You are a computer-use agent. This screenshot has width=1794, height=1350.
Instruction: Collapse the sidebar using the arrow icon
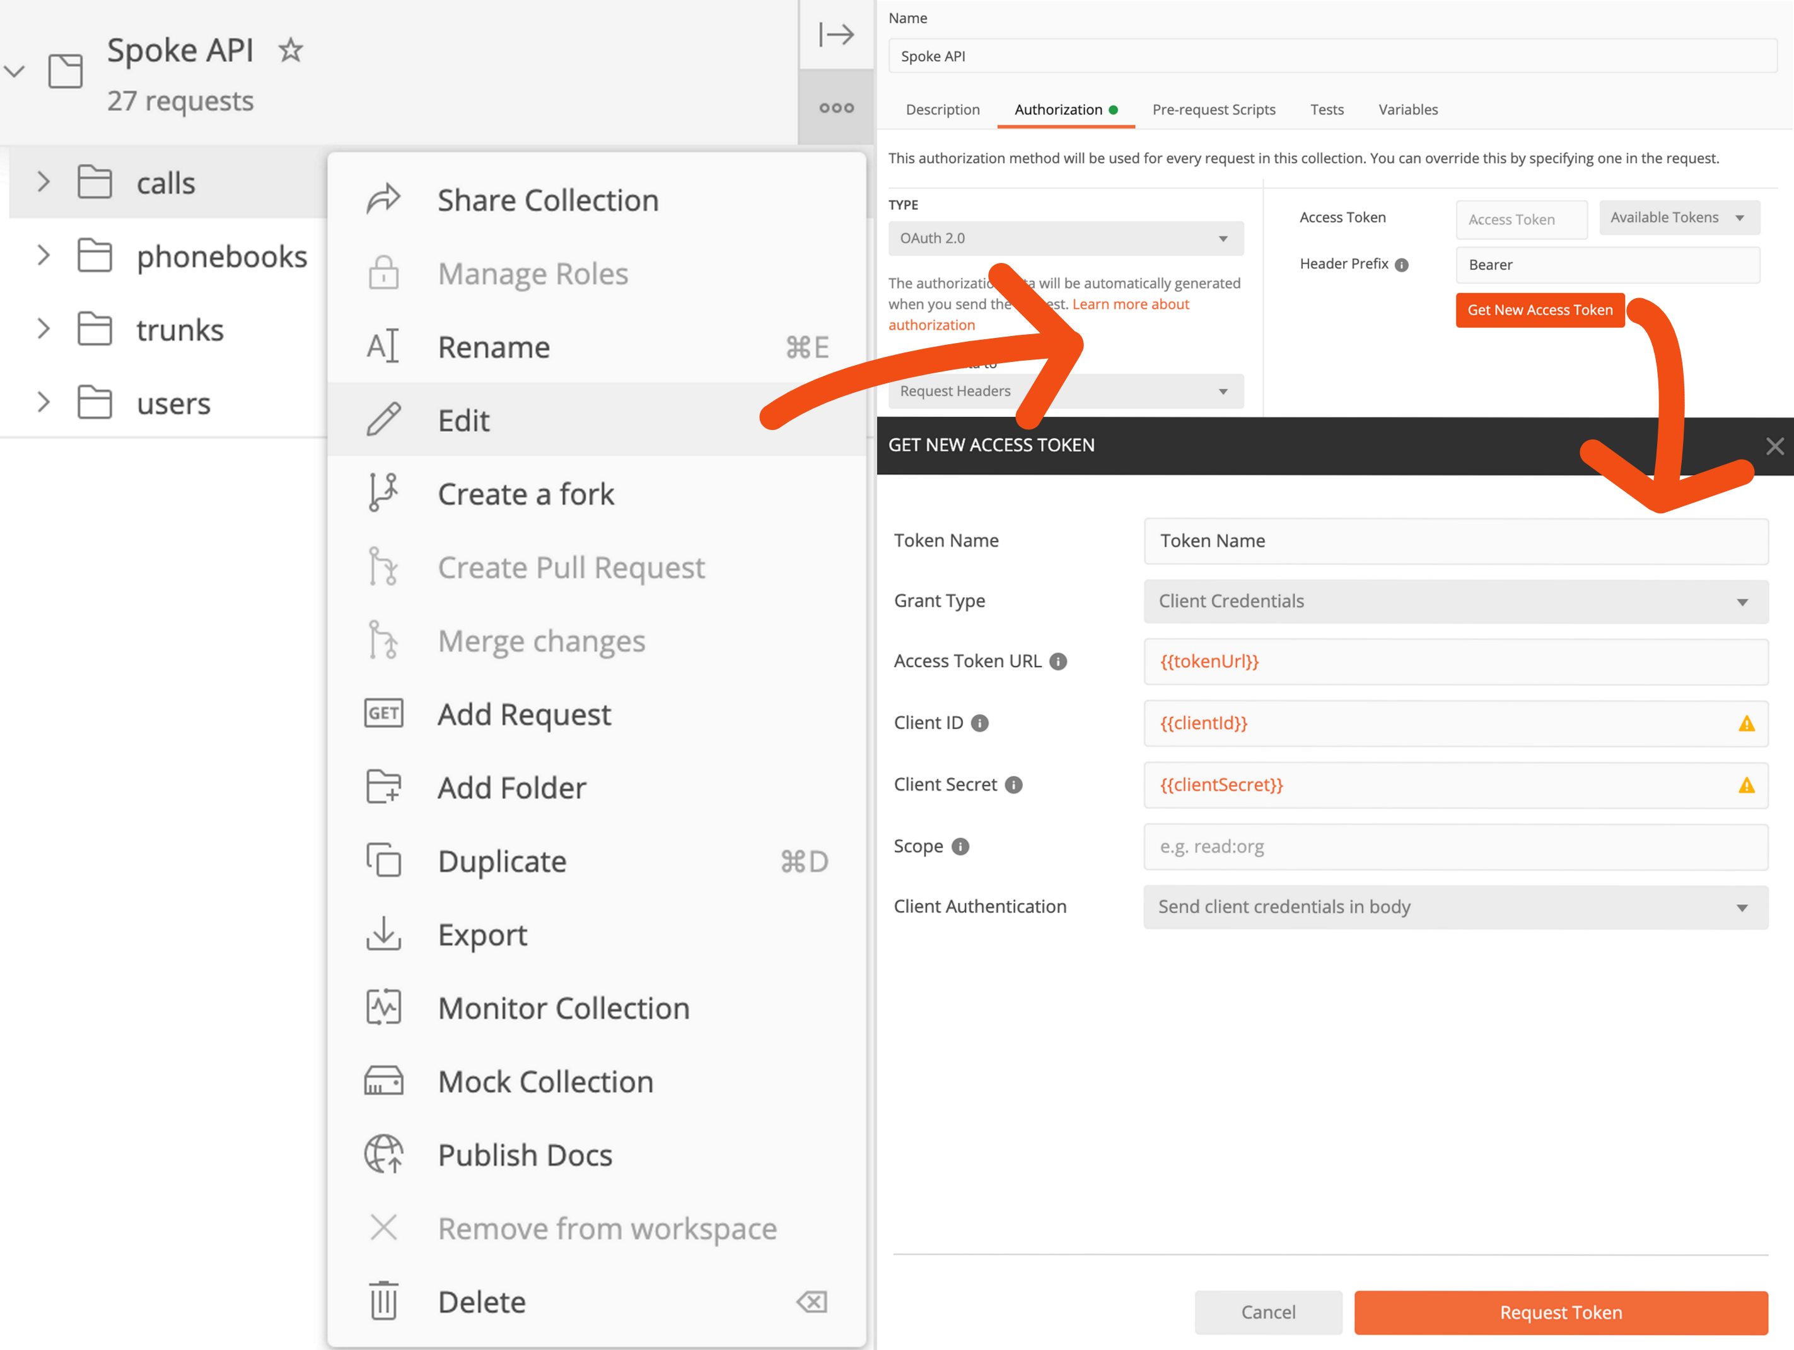(836, 34)
